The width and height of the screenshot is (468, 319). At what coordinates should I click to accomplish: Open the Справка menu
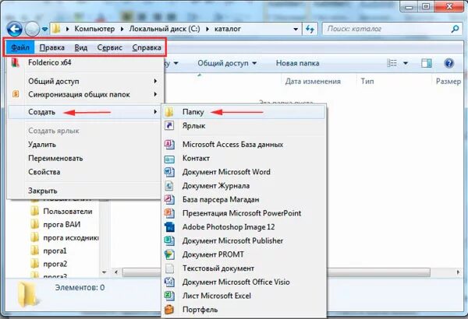[147, 47]
